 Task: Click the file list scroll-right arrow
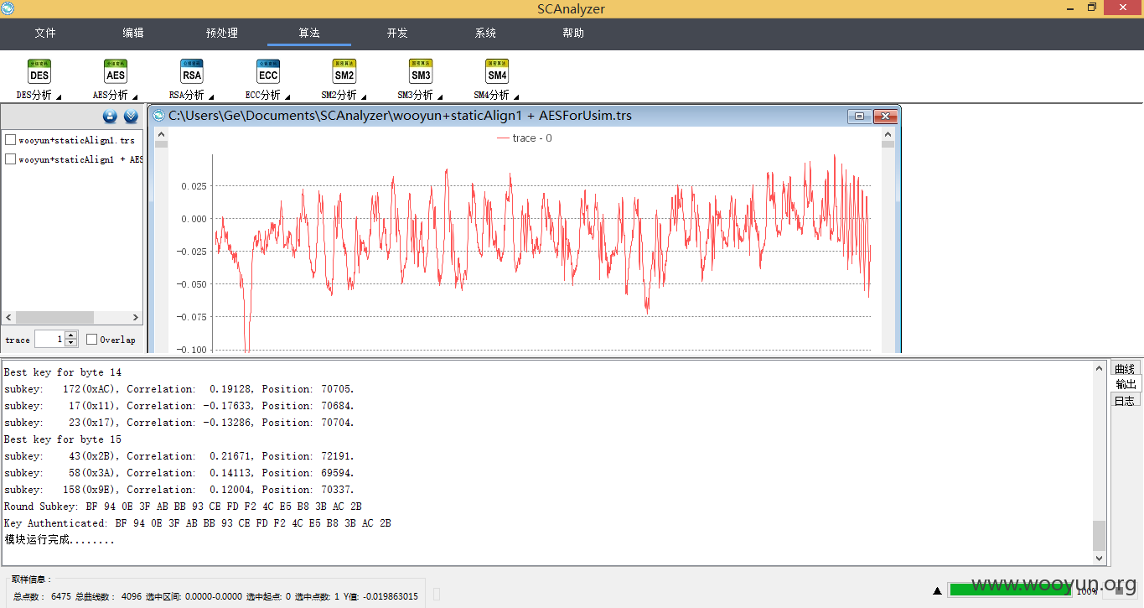click(x=136, y=318)
